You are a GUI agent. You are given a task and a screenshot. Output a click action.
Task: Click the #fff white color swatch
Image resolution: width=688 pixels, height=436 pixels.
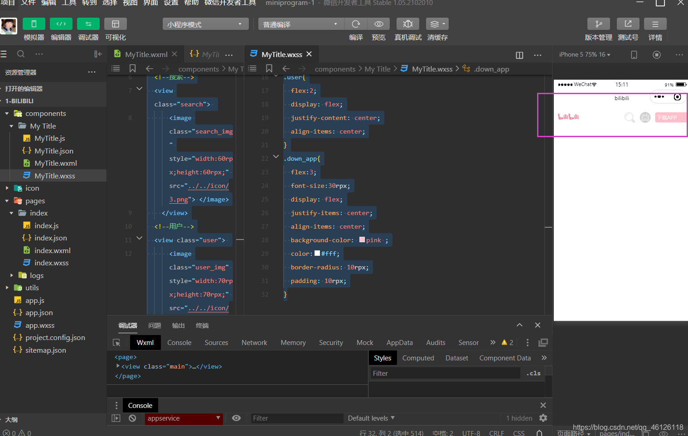317,253
